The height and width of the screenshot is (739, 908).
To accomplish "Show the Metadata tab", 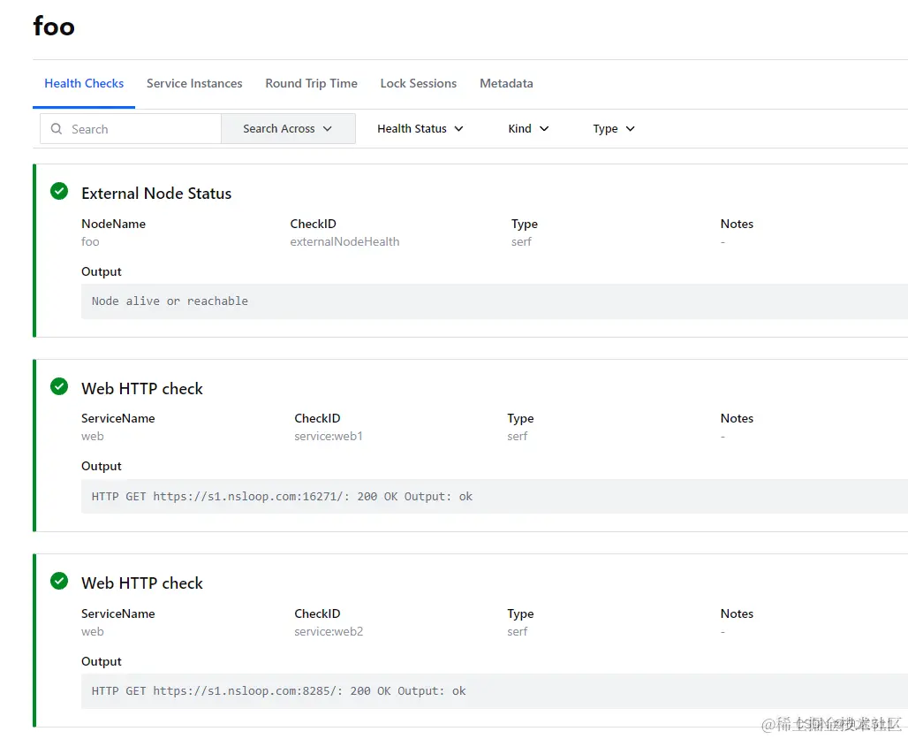I will 506,84.
